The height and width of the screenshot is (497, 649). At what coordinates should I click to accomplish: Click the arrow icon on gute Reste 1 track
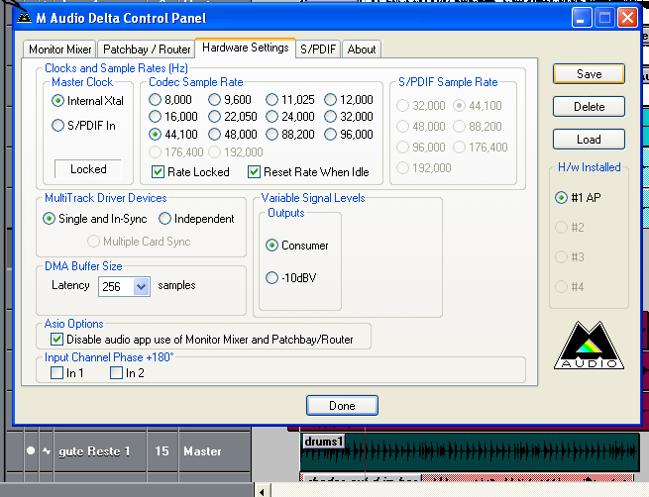point(47,450)
